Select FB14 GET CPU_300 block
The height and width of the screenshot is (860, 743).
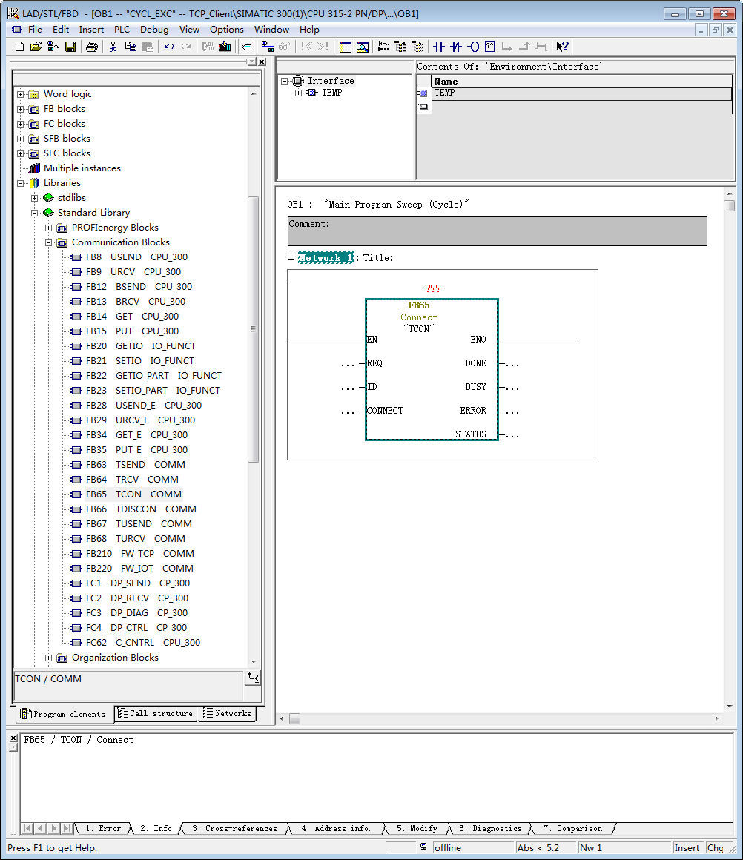pos(132,317)
